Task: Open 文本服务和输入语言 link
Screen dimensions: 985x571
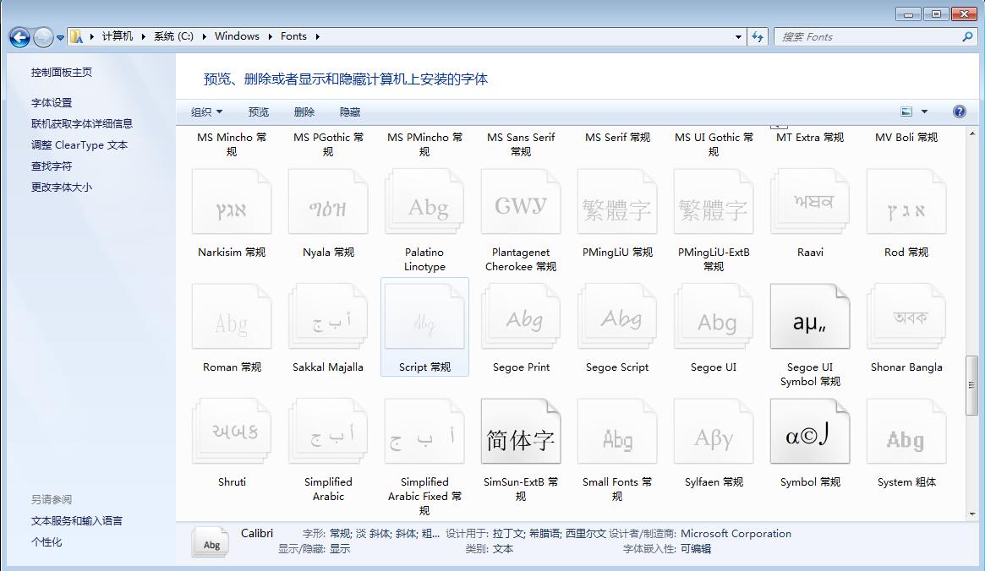Action: click(x=77, y=521)
